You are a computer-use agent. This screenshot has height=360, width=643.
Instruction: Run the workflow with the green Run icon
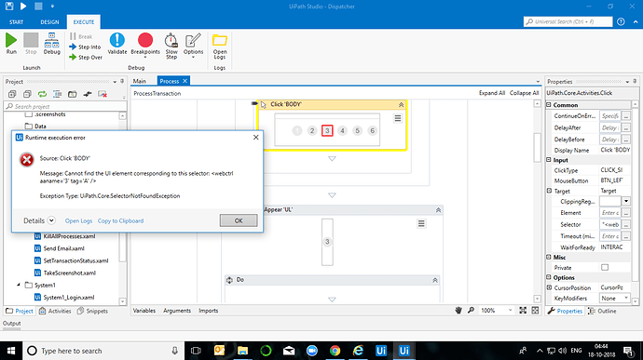(x=11, y=44)
